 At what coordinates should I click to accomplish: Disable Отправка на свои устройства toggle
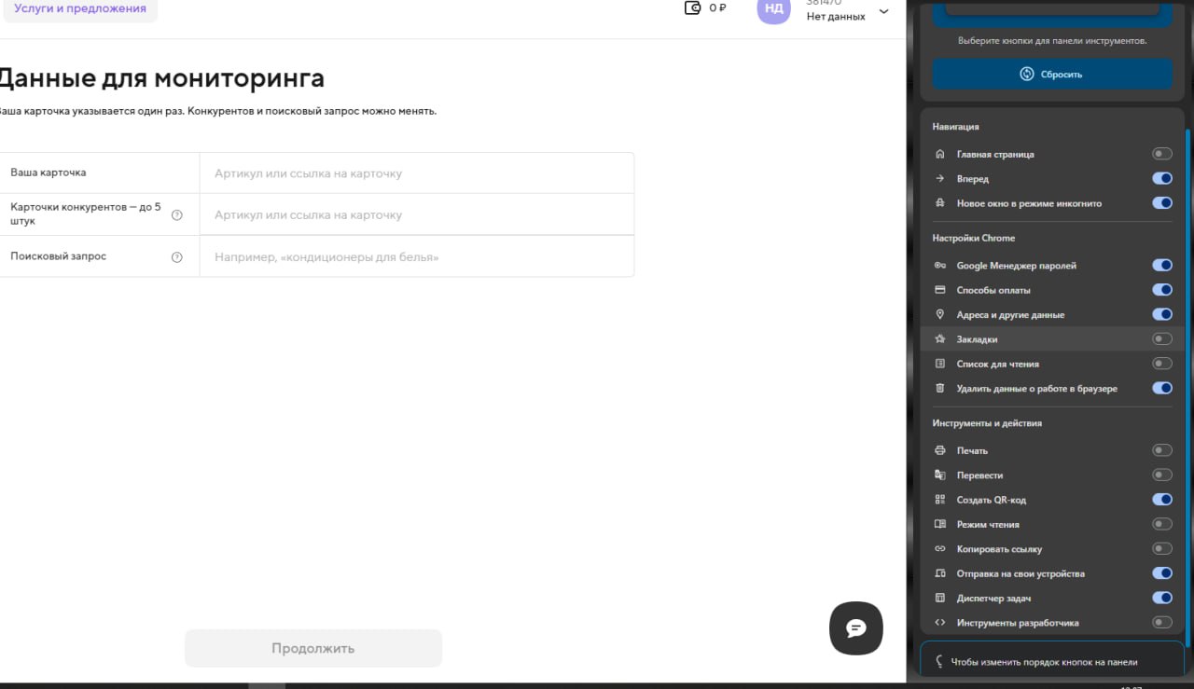tap(1162, 573)
